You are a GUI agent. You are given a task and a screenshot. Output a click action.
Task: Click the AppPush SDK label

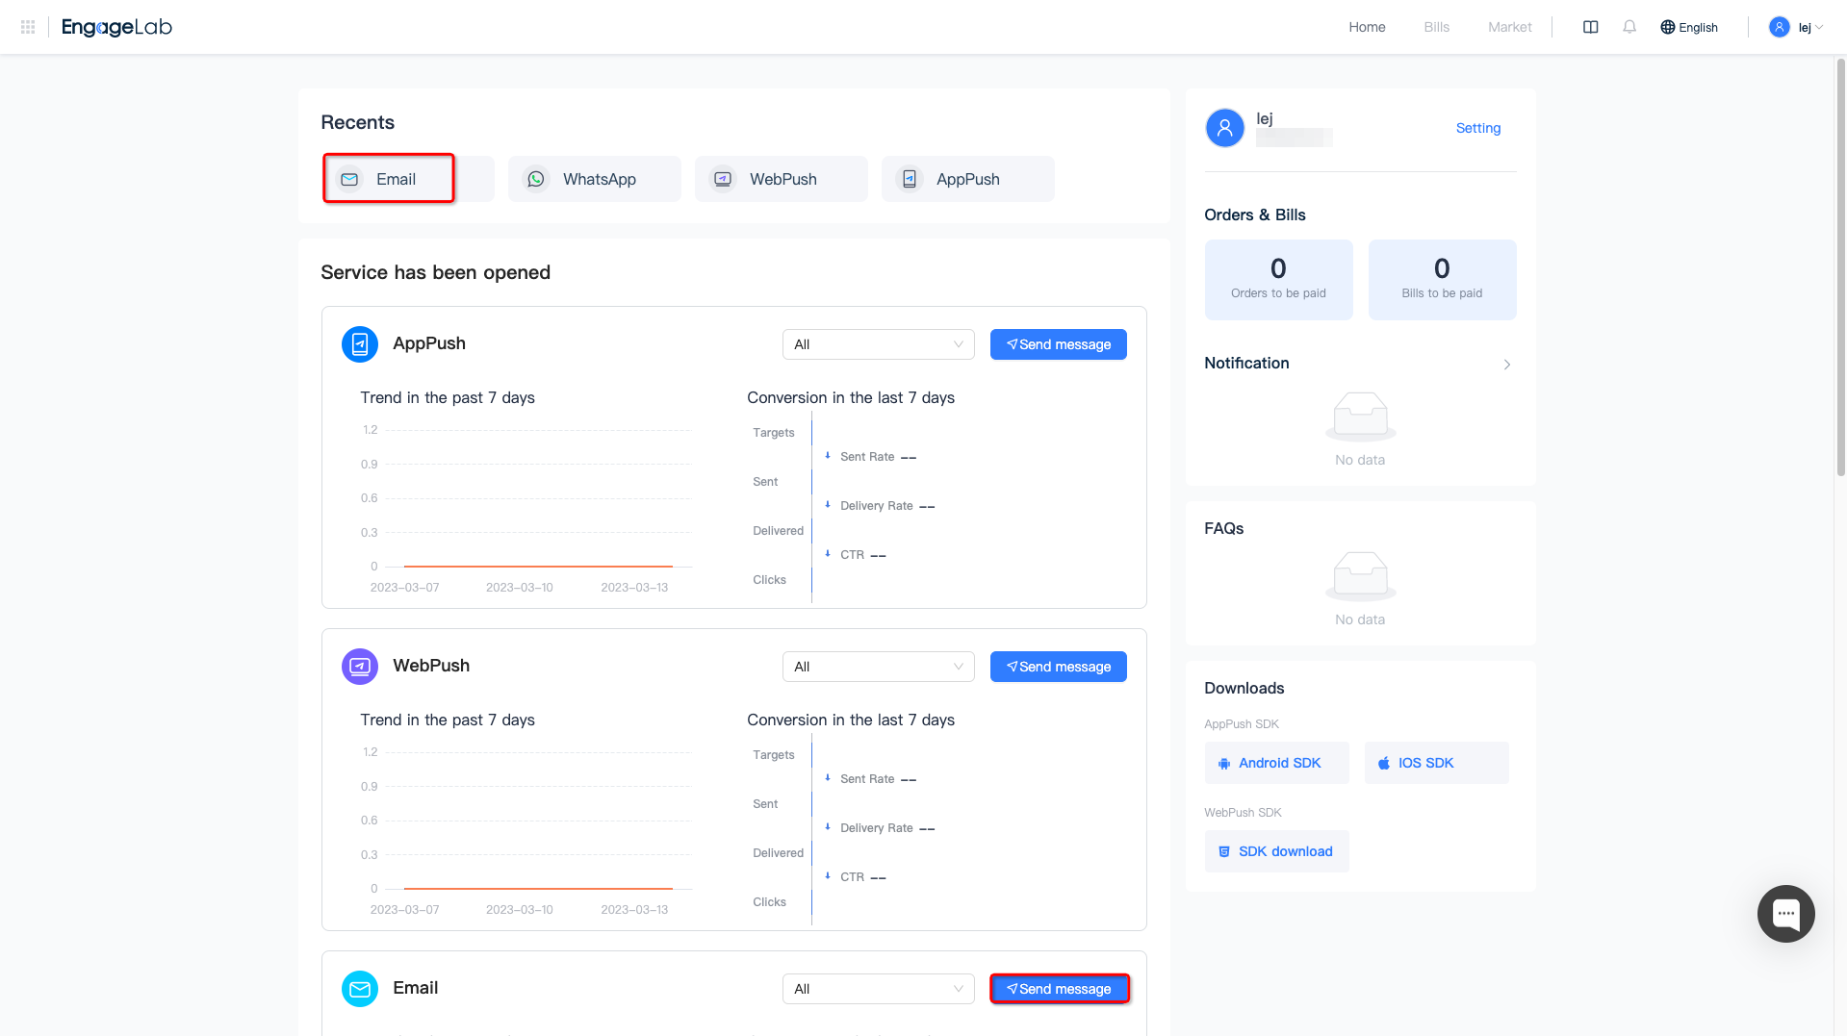1242,724
